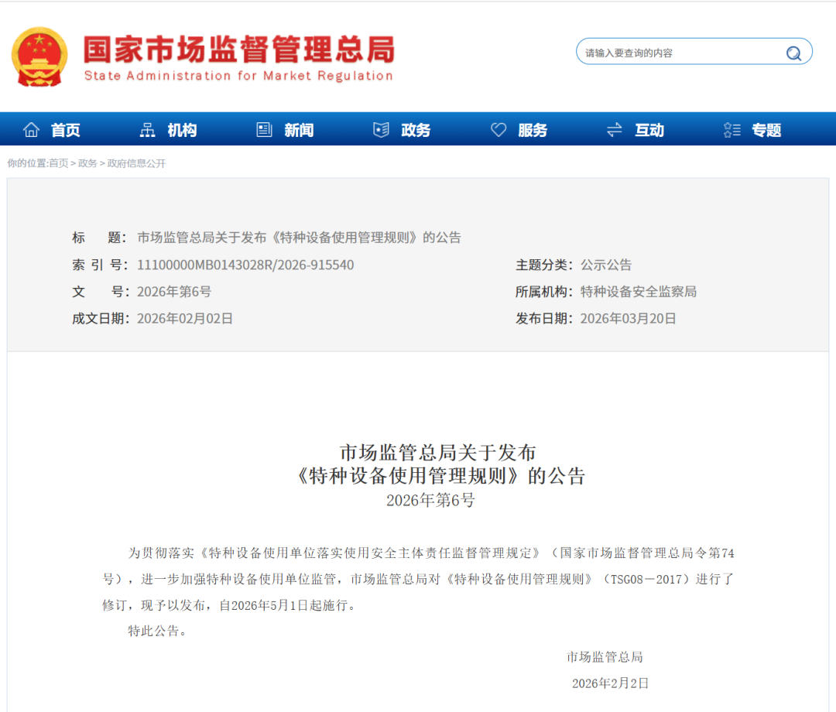
Task: Click the 你的位置 breadcrumb label
Action: click(x=26, y=163)
